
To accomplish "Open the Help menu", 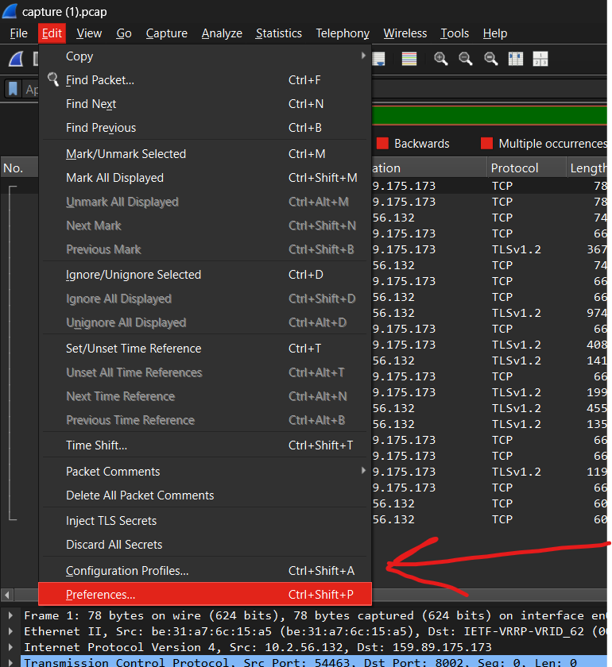I will (495, 33).
